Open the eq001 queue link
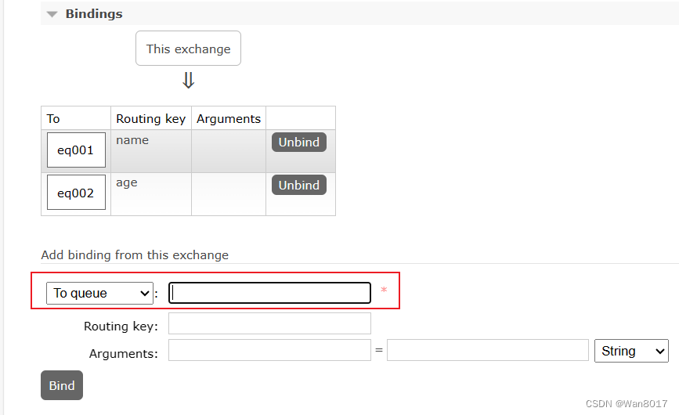This screenshot has width=679, height=415. coord(76,150)
